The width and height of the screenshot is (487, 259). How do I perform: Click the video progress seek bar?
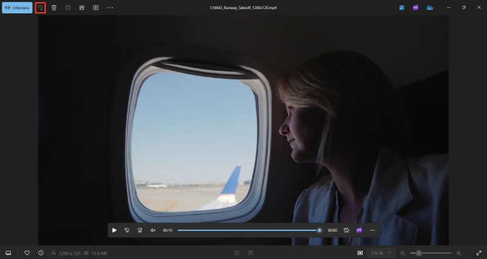coord(248,230)
